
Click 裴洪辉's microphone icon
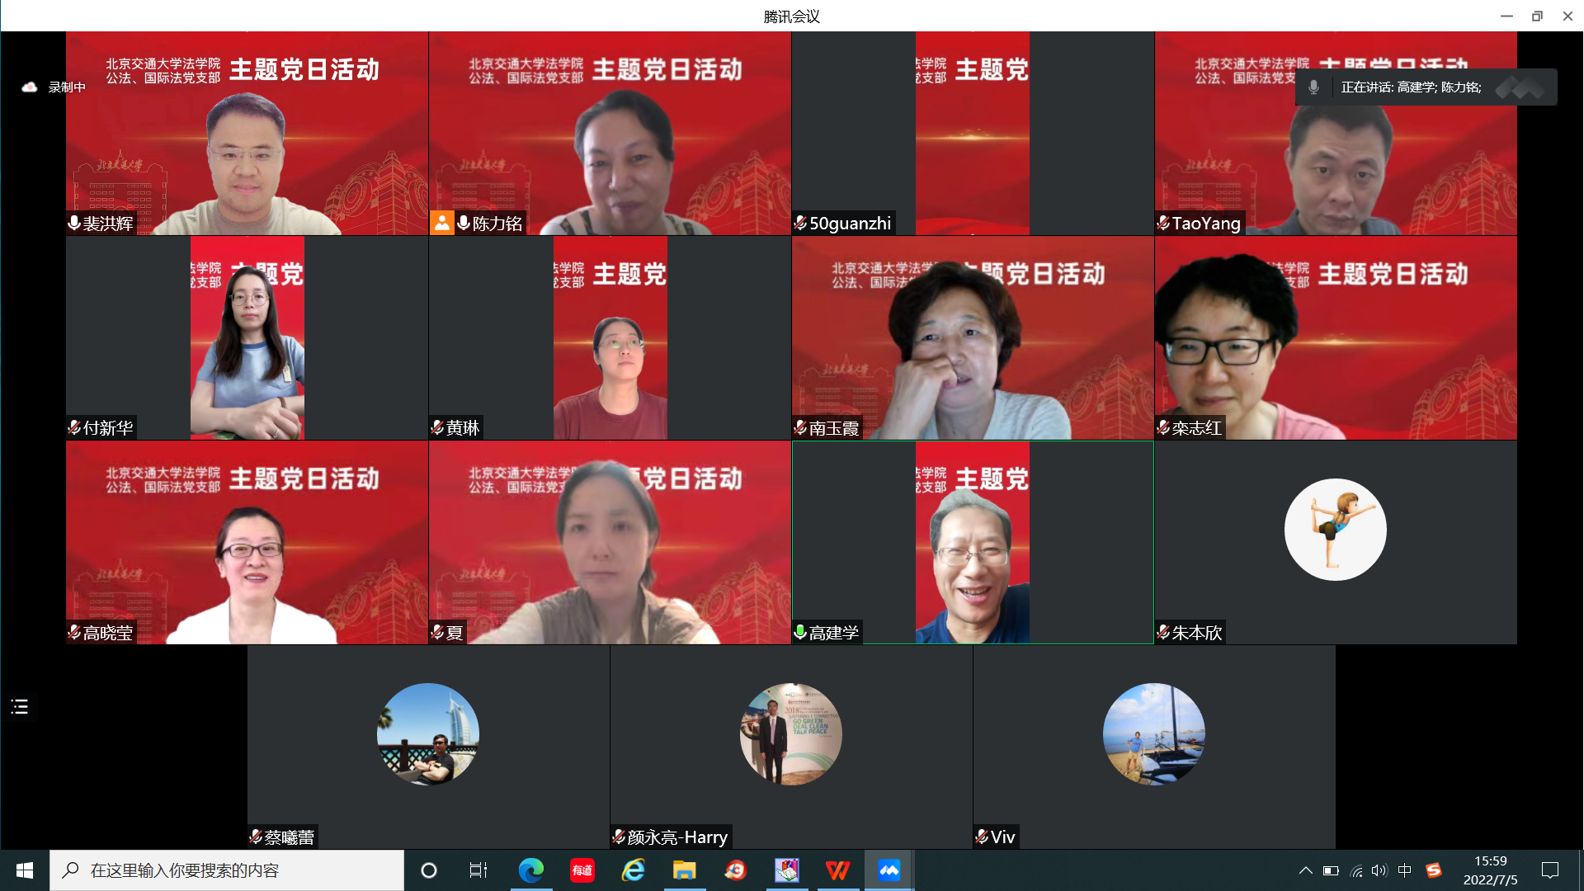tap(74, 223)
